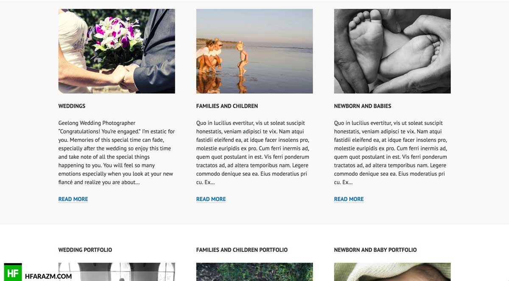Click the Geelong Wedding Photographer excerpt text

(x=117, y=153)
